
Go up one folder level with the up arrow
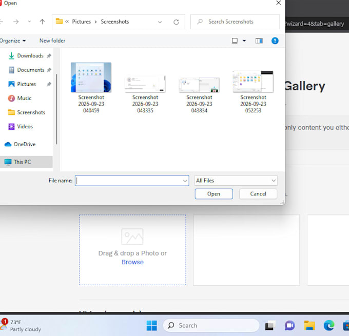click(42, 22)
